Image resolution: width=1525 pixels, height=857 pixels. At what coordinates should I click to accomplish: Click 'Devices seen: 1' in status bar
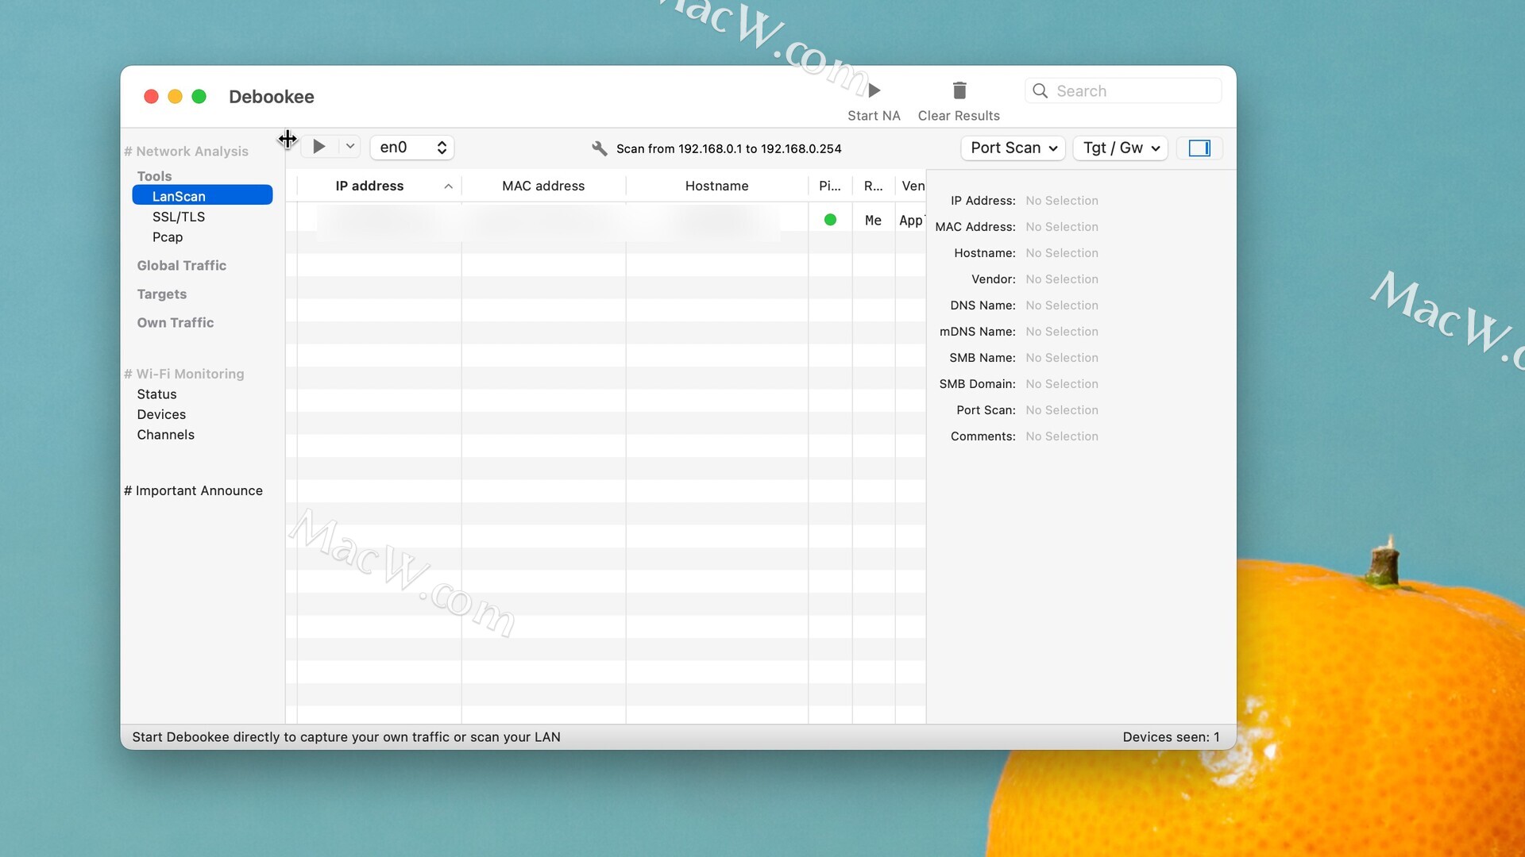[1171, 737]
